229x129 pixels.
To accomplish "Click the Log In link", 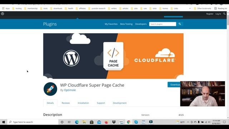I will [x=218, y=14].
